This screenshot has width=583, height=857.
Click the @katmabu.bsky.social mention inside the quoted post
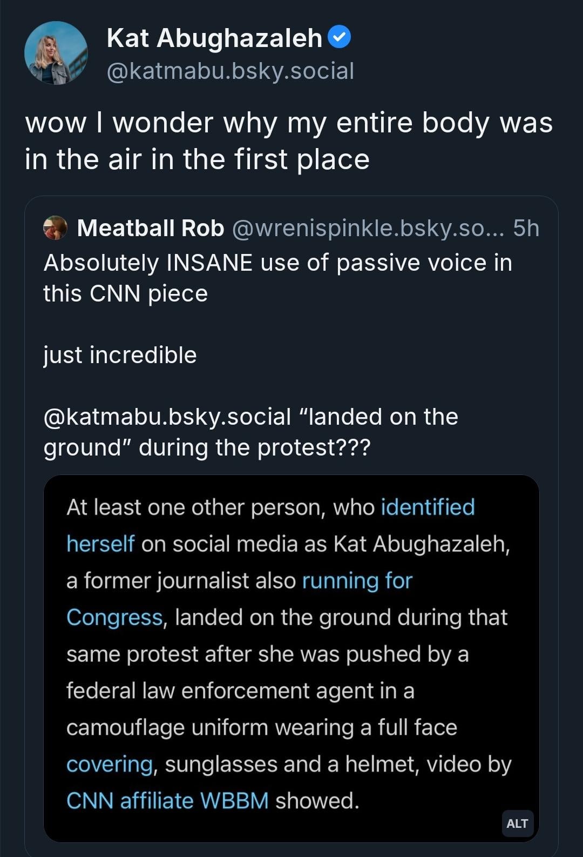click(167, 417)
